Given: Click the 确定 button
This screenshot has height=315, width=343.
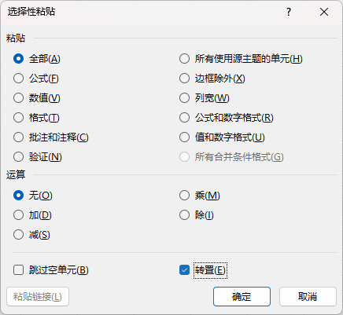Looking at the screenshot, I should coord(242,297).
